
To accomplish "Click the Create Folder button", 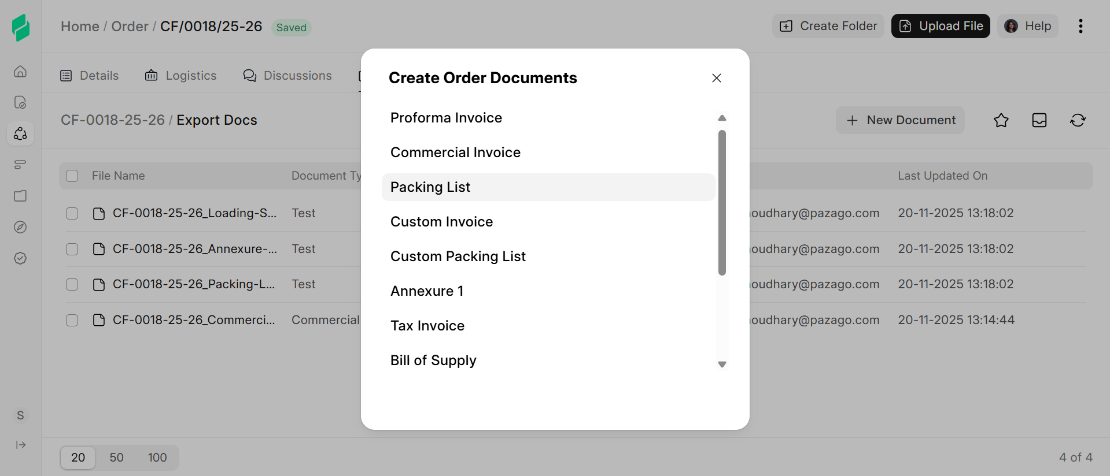I will [x=828, y=26].
